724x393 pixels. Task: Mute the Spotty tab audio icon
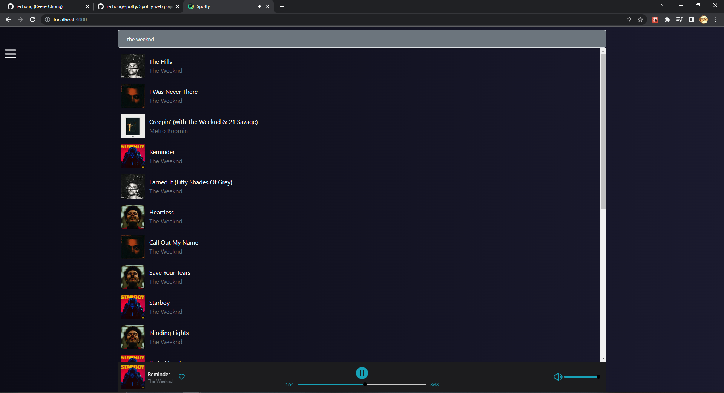coord(259,6)
